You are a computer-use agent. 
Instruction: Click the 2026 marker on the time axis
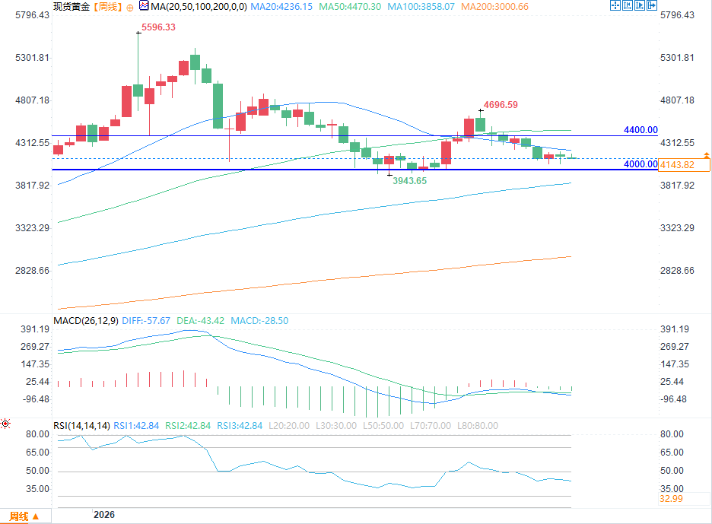(x=104, y=514)
